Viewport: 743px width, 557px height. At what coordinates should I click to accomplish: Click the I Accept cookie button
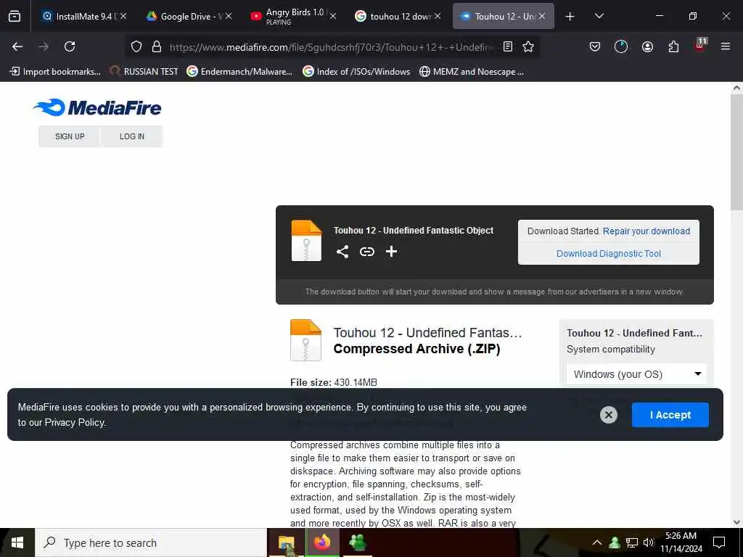[670, 415]
